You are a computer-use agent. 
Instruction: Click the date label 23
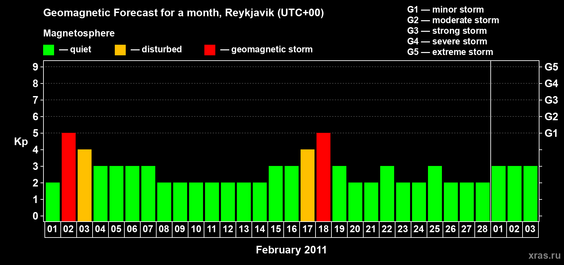click(403, 229)
